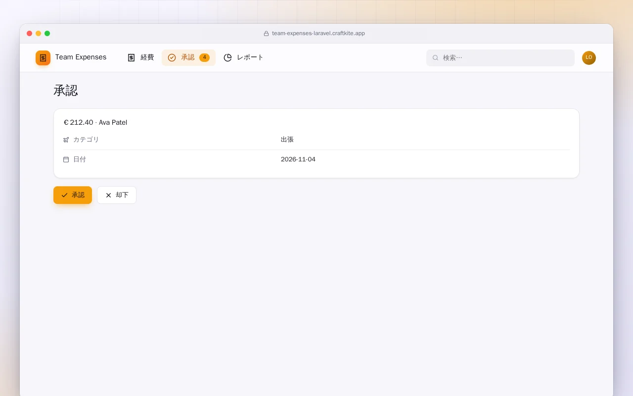Click the € 212.40 · Ava Patel heading

coord(95,122)
